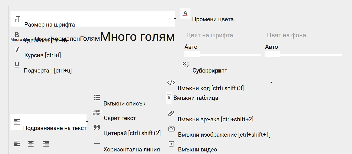This screenshot has height=154, width=352.
Task: Click the hidden text (Скрит текст) button
Action: point(97,112)
